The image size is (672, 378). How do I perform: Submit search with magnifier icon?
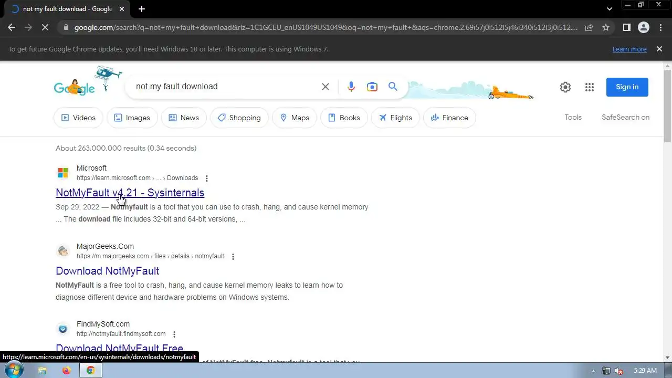(393, 87)
